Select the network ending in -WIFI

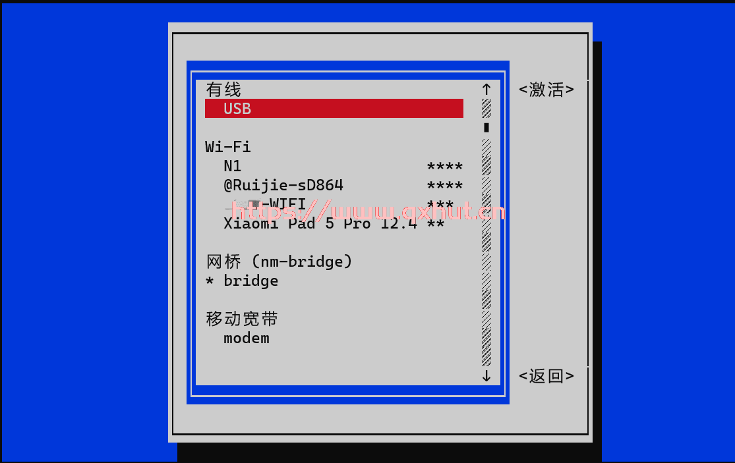[x=334, y=205]
